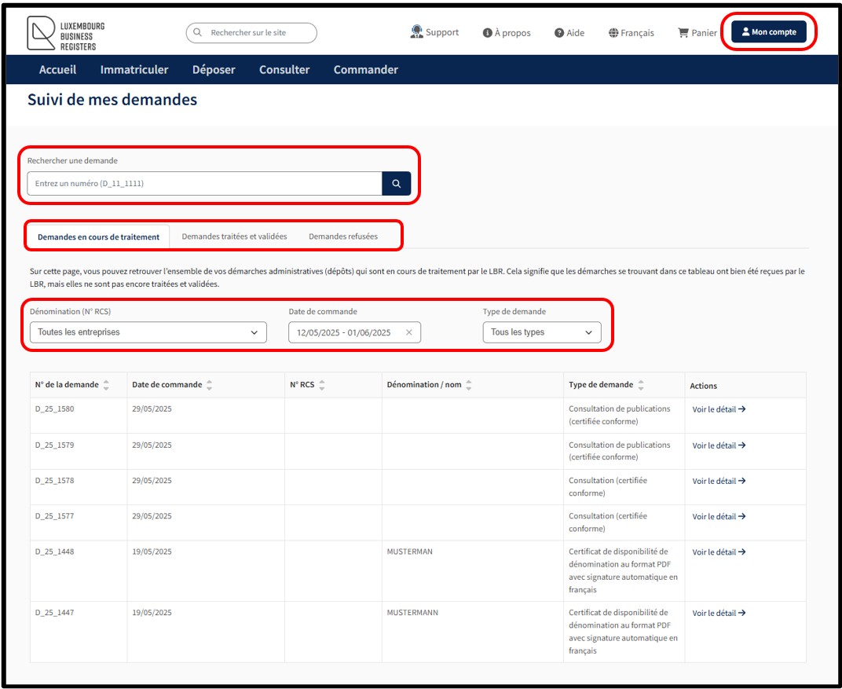Viewport: 842px width, 689px height.
Task: Click the magnifier search button for demande
Action: pyautogui.click(x=397, y=184)
